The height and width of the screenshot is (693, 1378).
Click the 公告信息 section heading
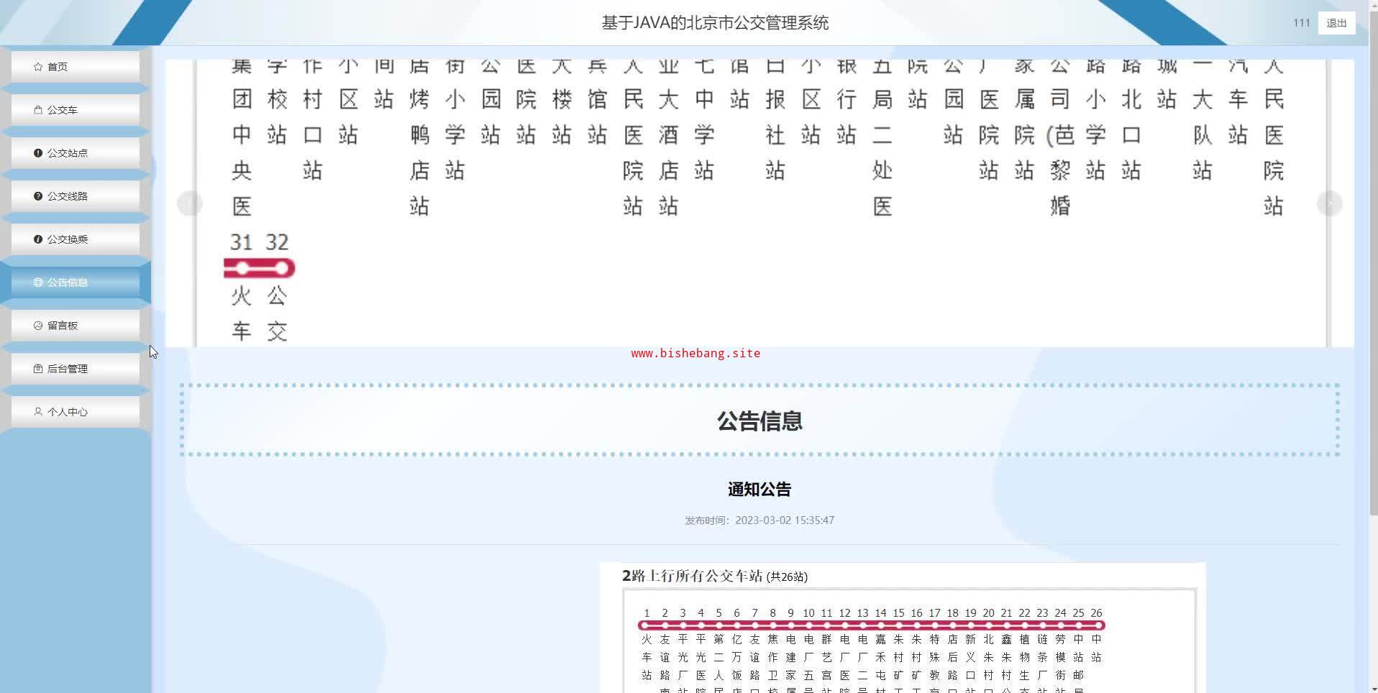coord(759,421)
